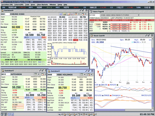Open the Setup menu
The image size is (155, 116).
pos(60,5)
